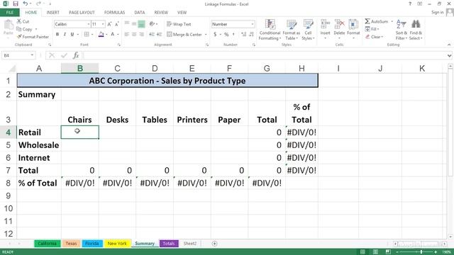Click the Insert Function fx icon
The height and width of the screenshot is (255, 454).
76,55
